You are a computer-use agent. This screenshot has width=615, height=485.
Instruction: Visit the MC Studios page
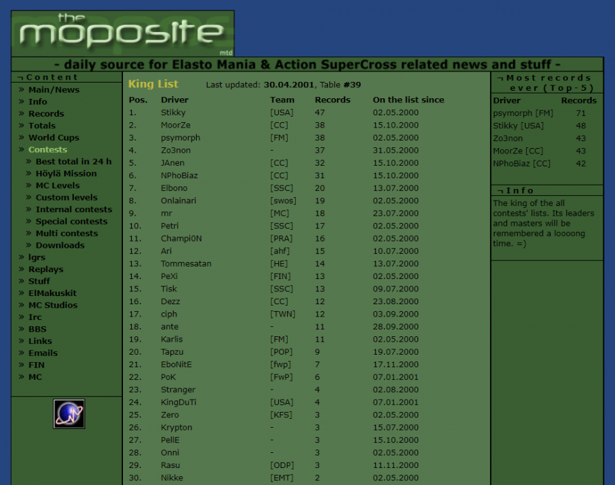(x=53, y=305)
